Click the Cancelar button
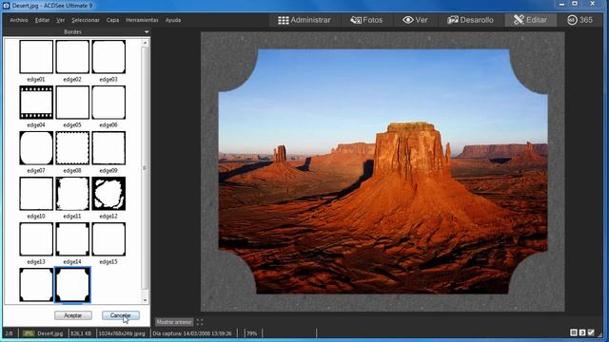The image size is (609, 342). pos(121,315)
